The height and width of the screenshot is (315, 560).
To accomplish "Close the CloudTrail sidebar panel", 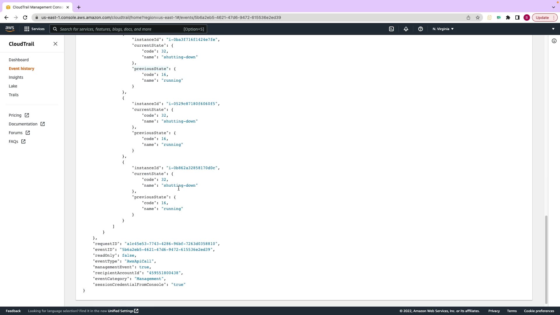I will tap(55, 44).
